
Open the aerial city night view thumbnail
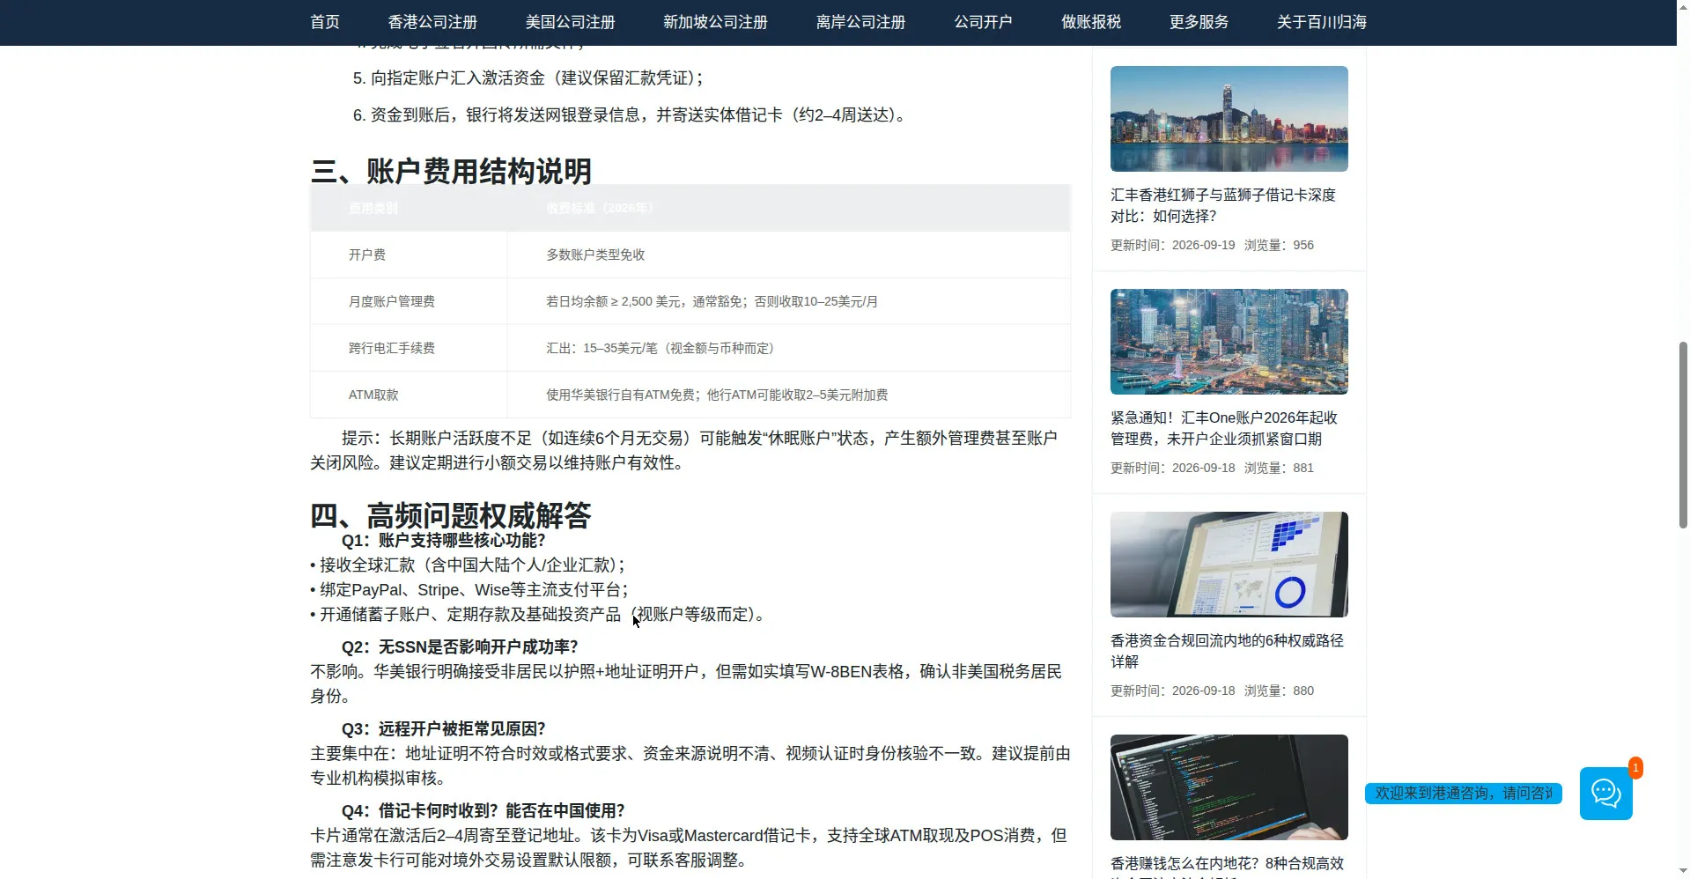pyautogui.click(x=1229, y=342)
